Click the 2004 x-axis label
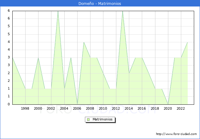Viewport: 200px width, 139px height. point(64,108)
